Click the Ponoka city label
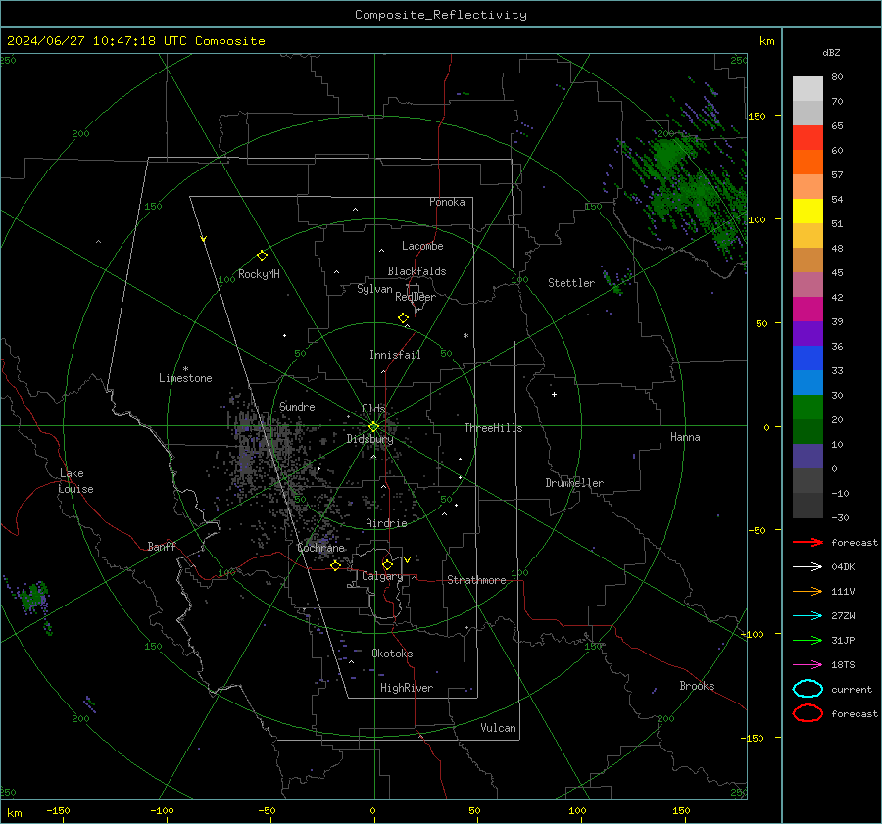This screenshot has height=824, width=882. pyautogui.click(x=447, y=202)
